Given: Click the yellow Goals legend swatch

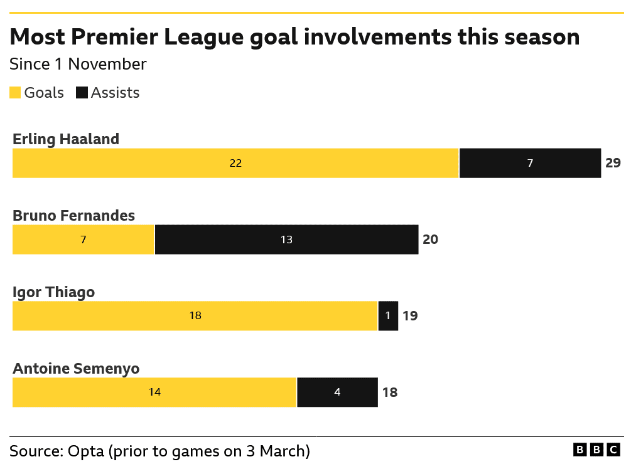Looking at the screenshot, I should pos(15,93).
